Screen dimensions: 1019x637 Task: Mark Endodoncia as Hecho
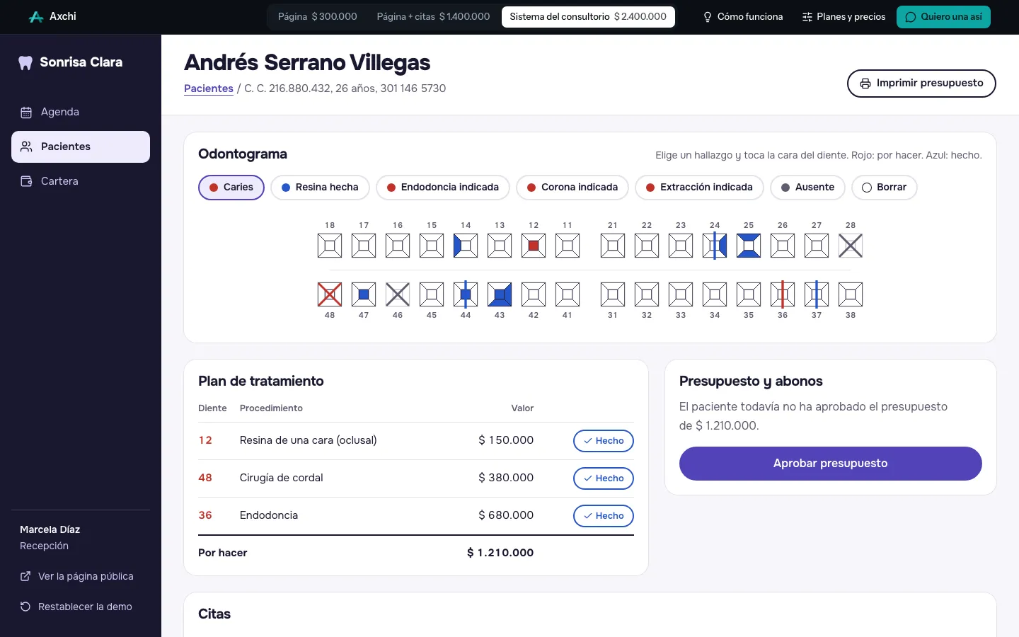coord(604,516)
